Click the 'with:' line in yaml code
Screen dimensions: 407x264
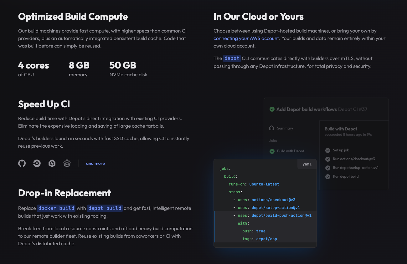243,223
